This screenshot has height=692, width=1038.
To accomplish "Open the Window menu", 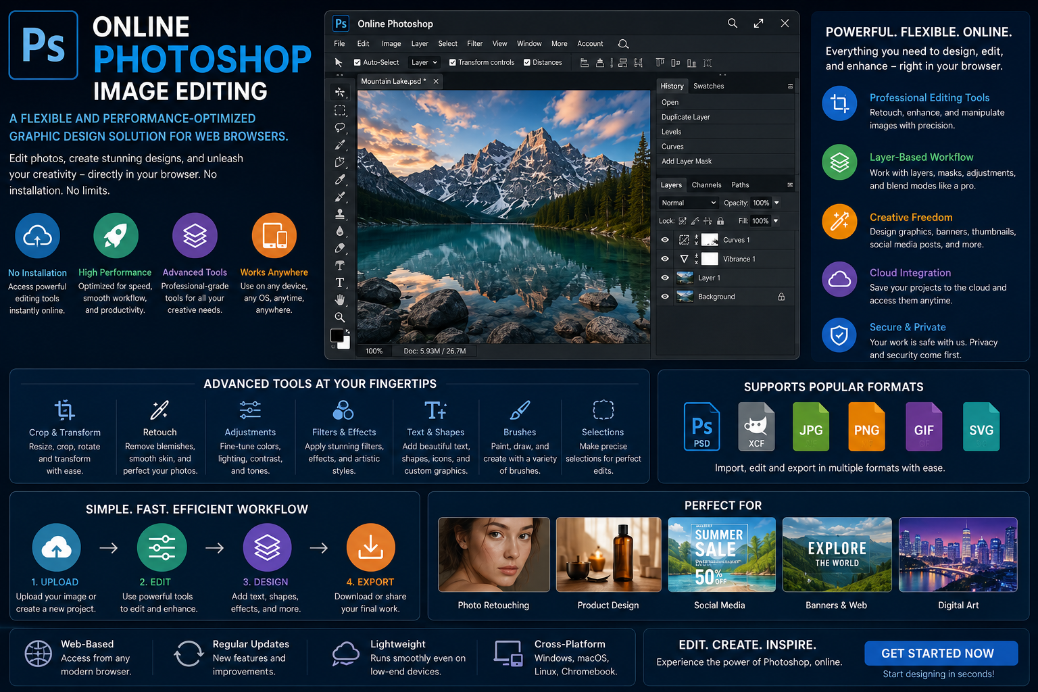I will pyautogui.click(x=529, y=44).
